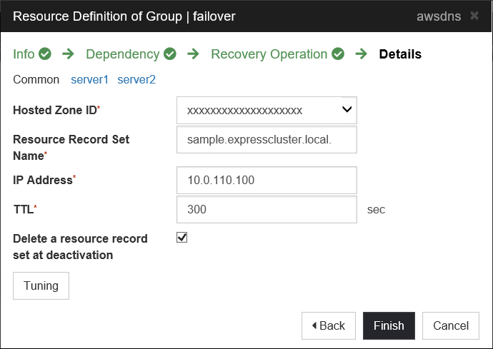Click the arrow before the Details step
The image size is (493, 349).
[362, 54]
